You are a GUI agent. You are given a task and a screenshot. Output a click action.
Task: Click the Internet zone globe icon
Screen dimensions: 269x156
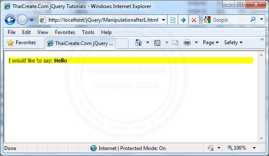[x=93, y=148]
